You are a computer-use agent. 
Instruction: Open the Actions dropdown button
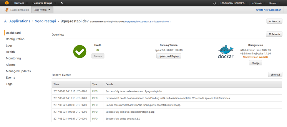pos(274,21)
